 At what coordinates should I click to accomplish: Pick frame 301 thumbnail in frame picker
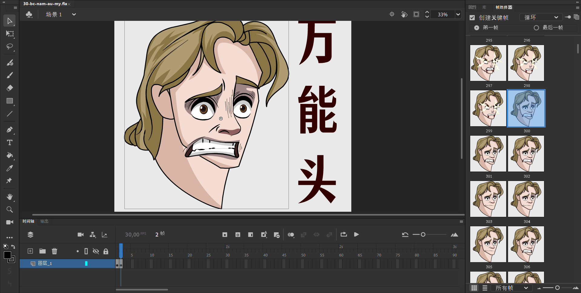488,153
